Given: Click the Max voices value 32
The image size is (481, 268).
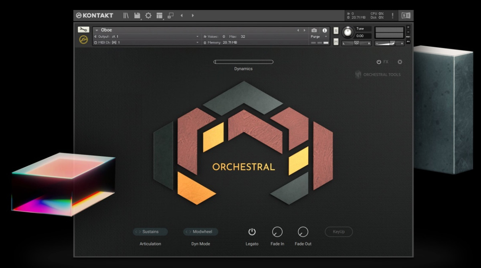Looking at the screenshot, I should 243,37.
